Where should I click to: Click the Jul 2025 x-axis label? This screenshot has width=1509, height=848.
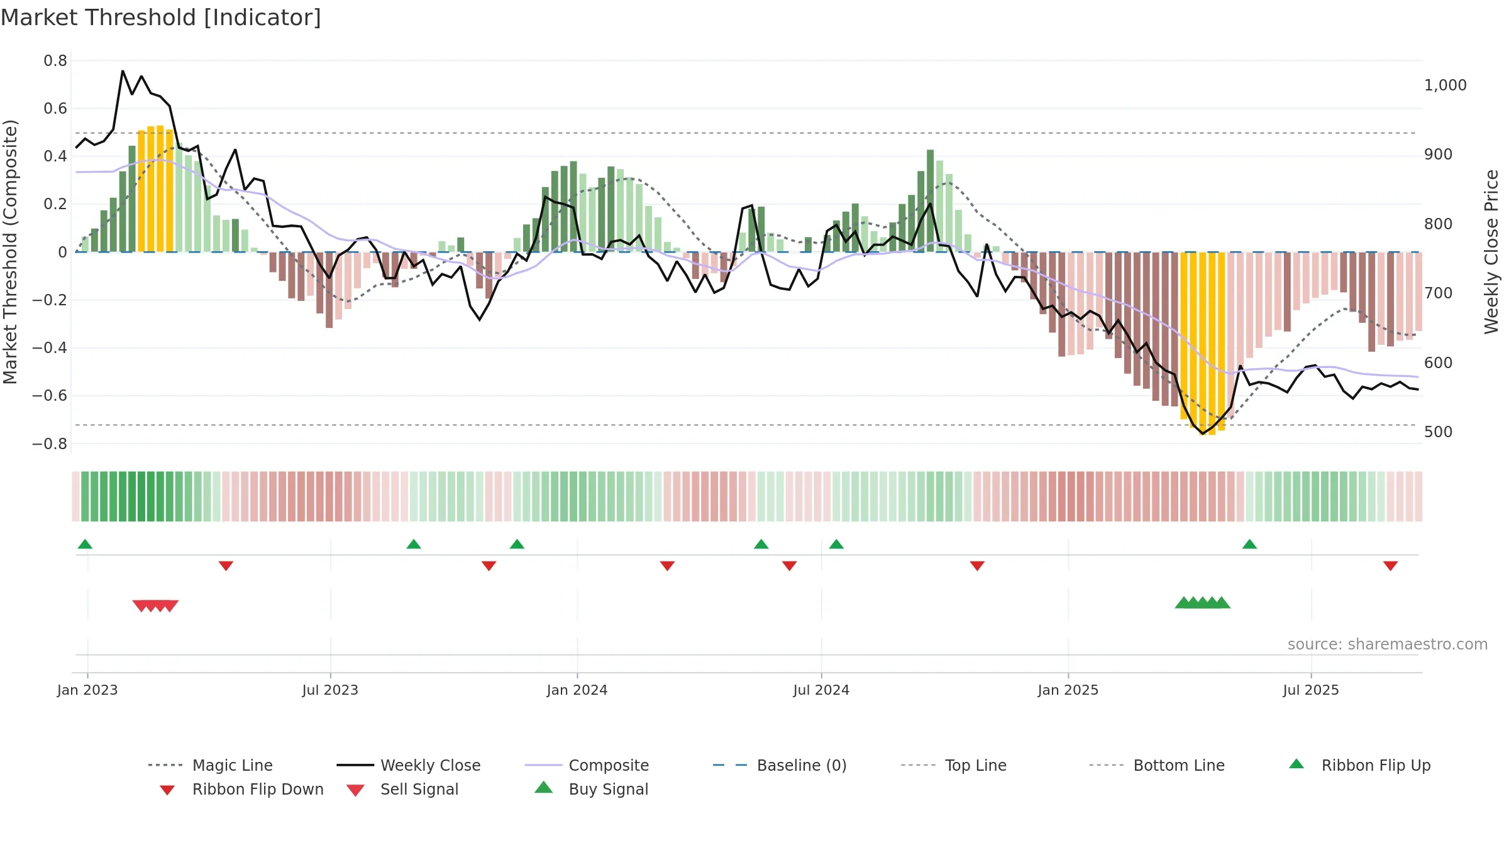click(1311, 690)
